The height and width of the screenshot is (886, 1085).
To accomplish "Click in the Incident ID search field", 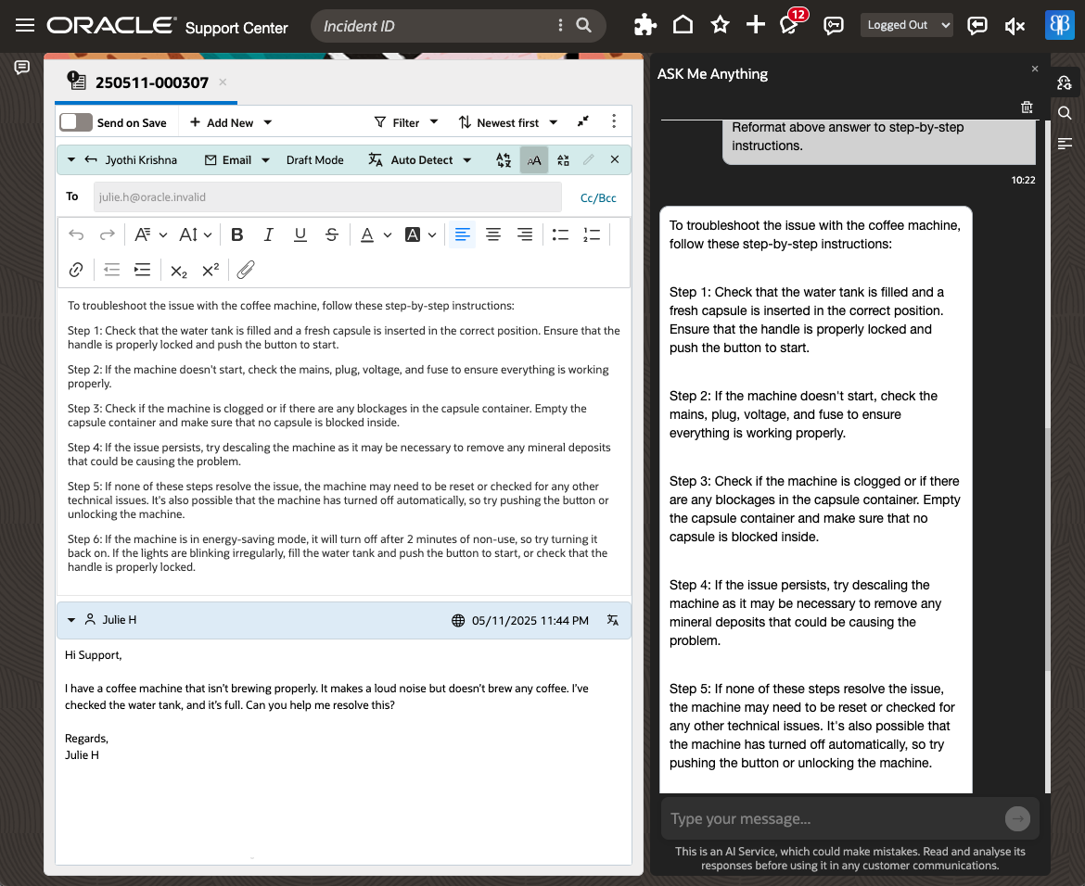I will pos(436,26).
